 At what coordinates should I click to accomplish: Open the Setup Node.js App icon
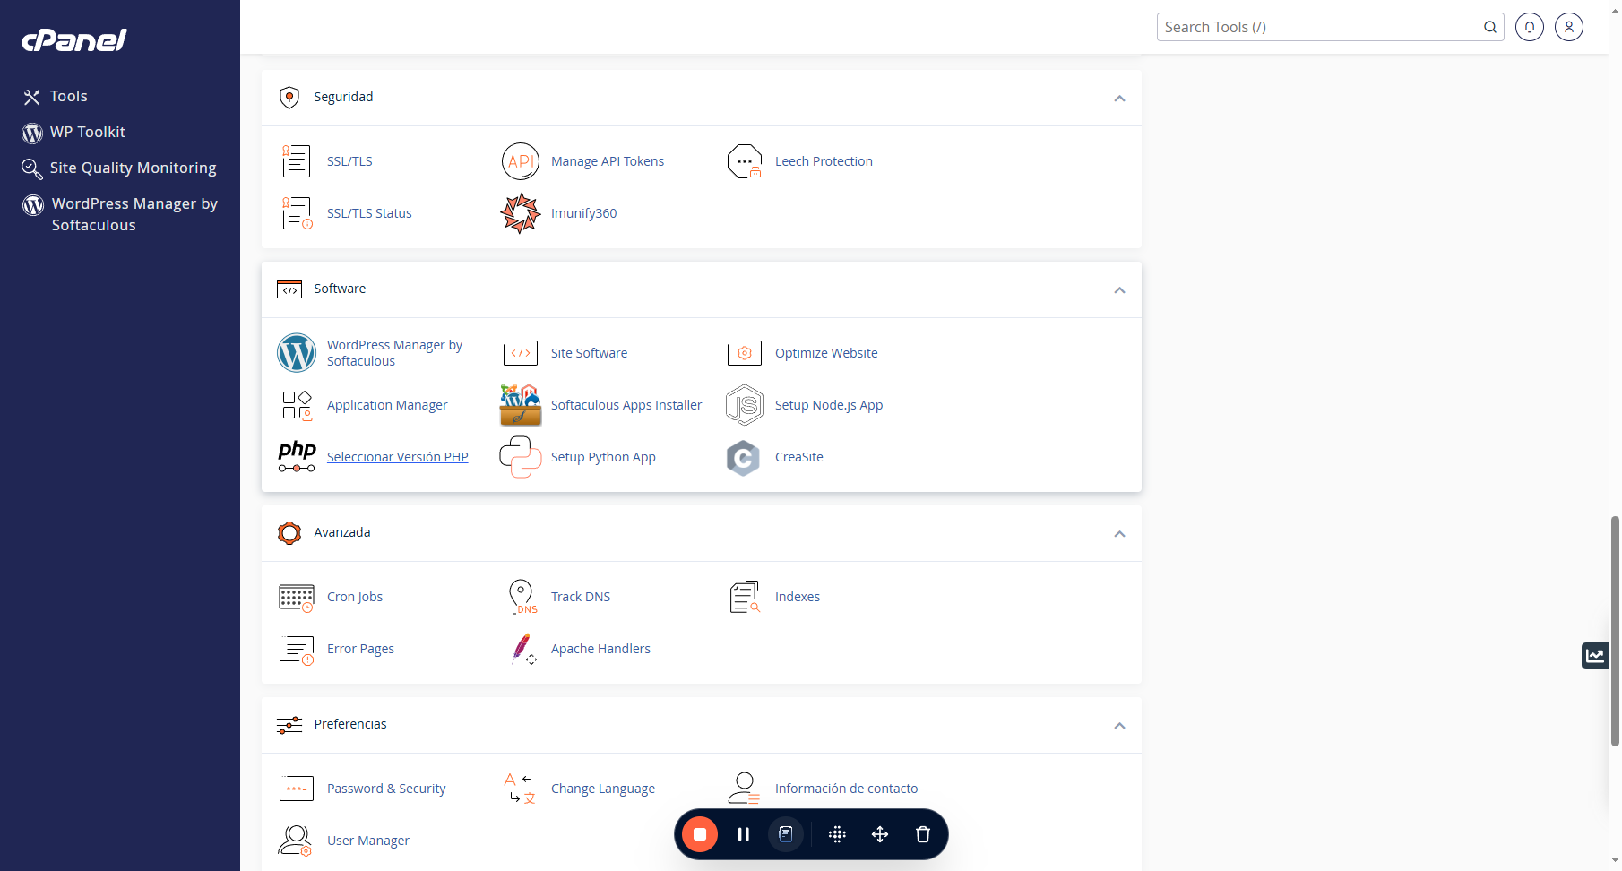[x=745, y=405]
